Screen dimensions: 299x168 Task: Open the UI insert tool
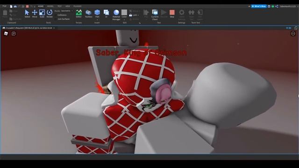click(x=106, y=14)
